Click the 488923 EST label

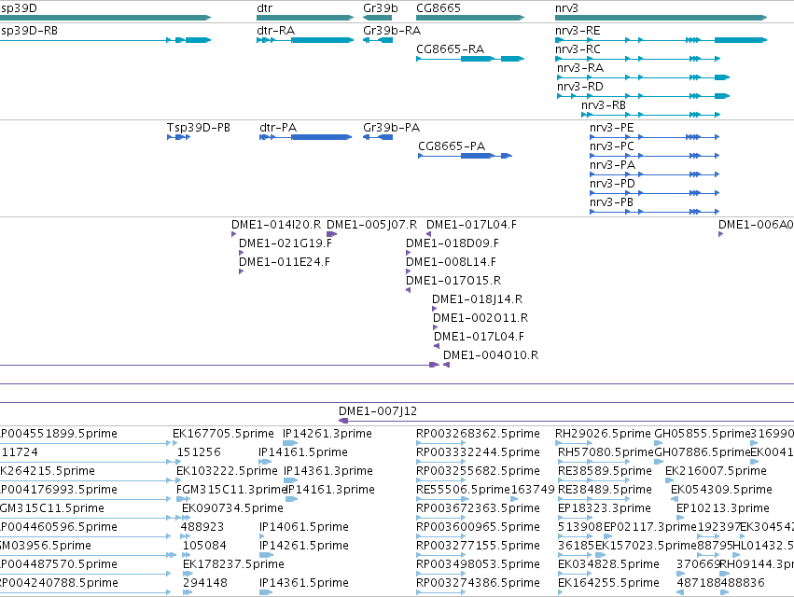(202, 527)
